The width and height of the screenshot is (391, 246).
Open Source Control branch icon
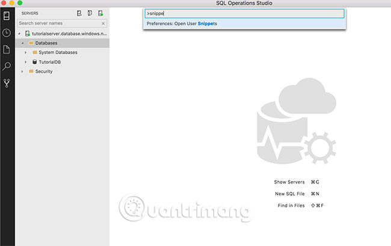[7, 83]
